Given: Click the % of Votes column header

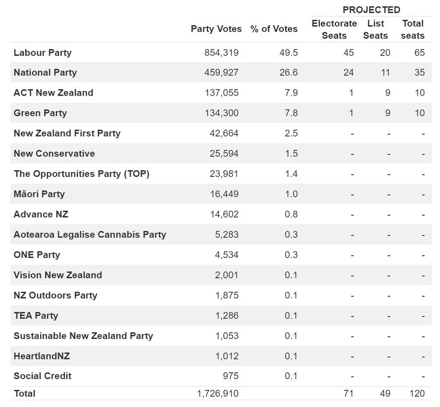Looking at the screenshot, I should 274,29.
